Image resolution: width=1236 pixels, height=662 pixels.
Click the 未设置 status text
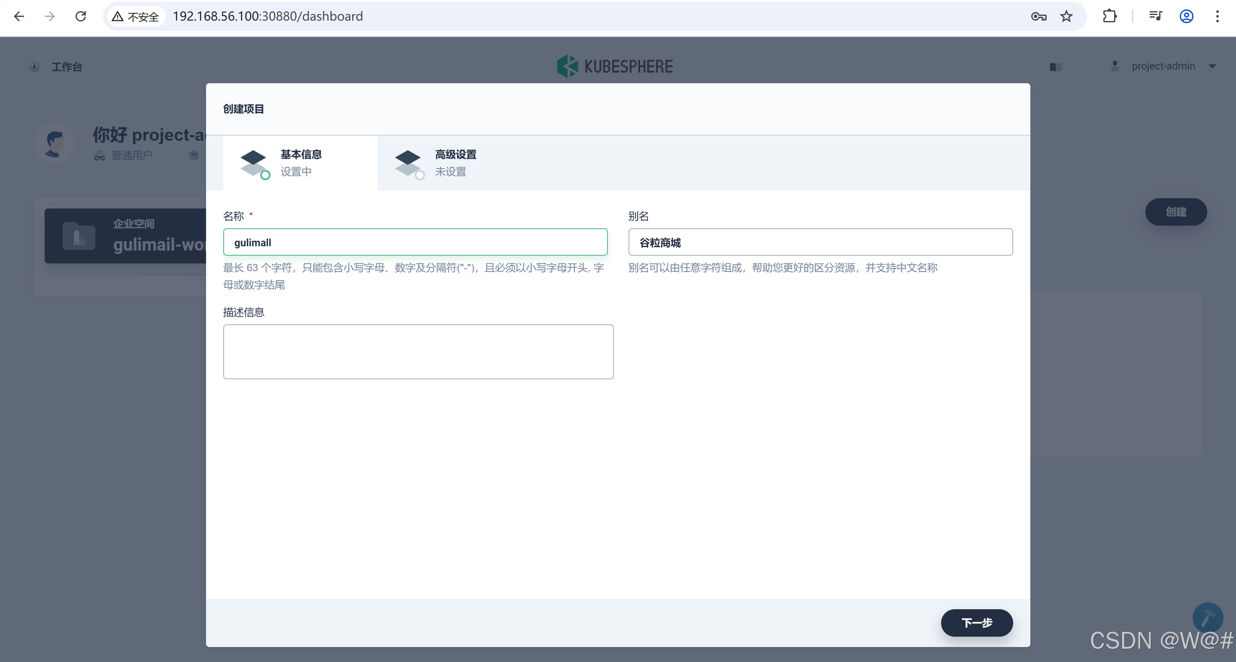(x=450, y=172)
